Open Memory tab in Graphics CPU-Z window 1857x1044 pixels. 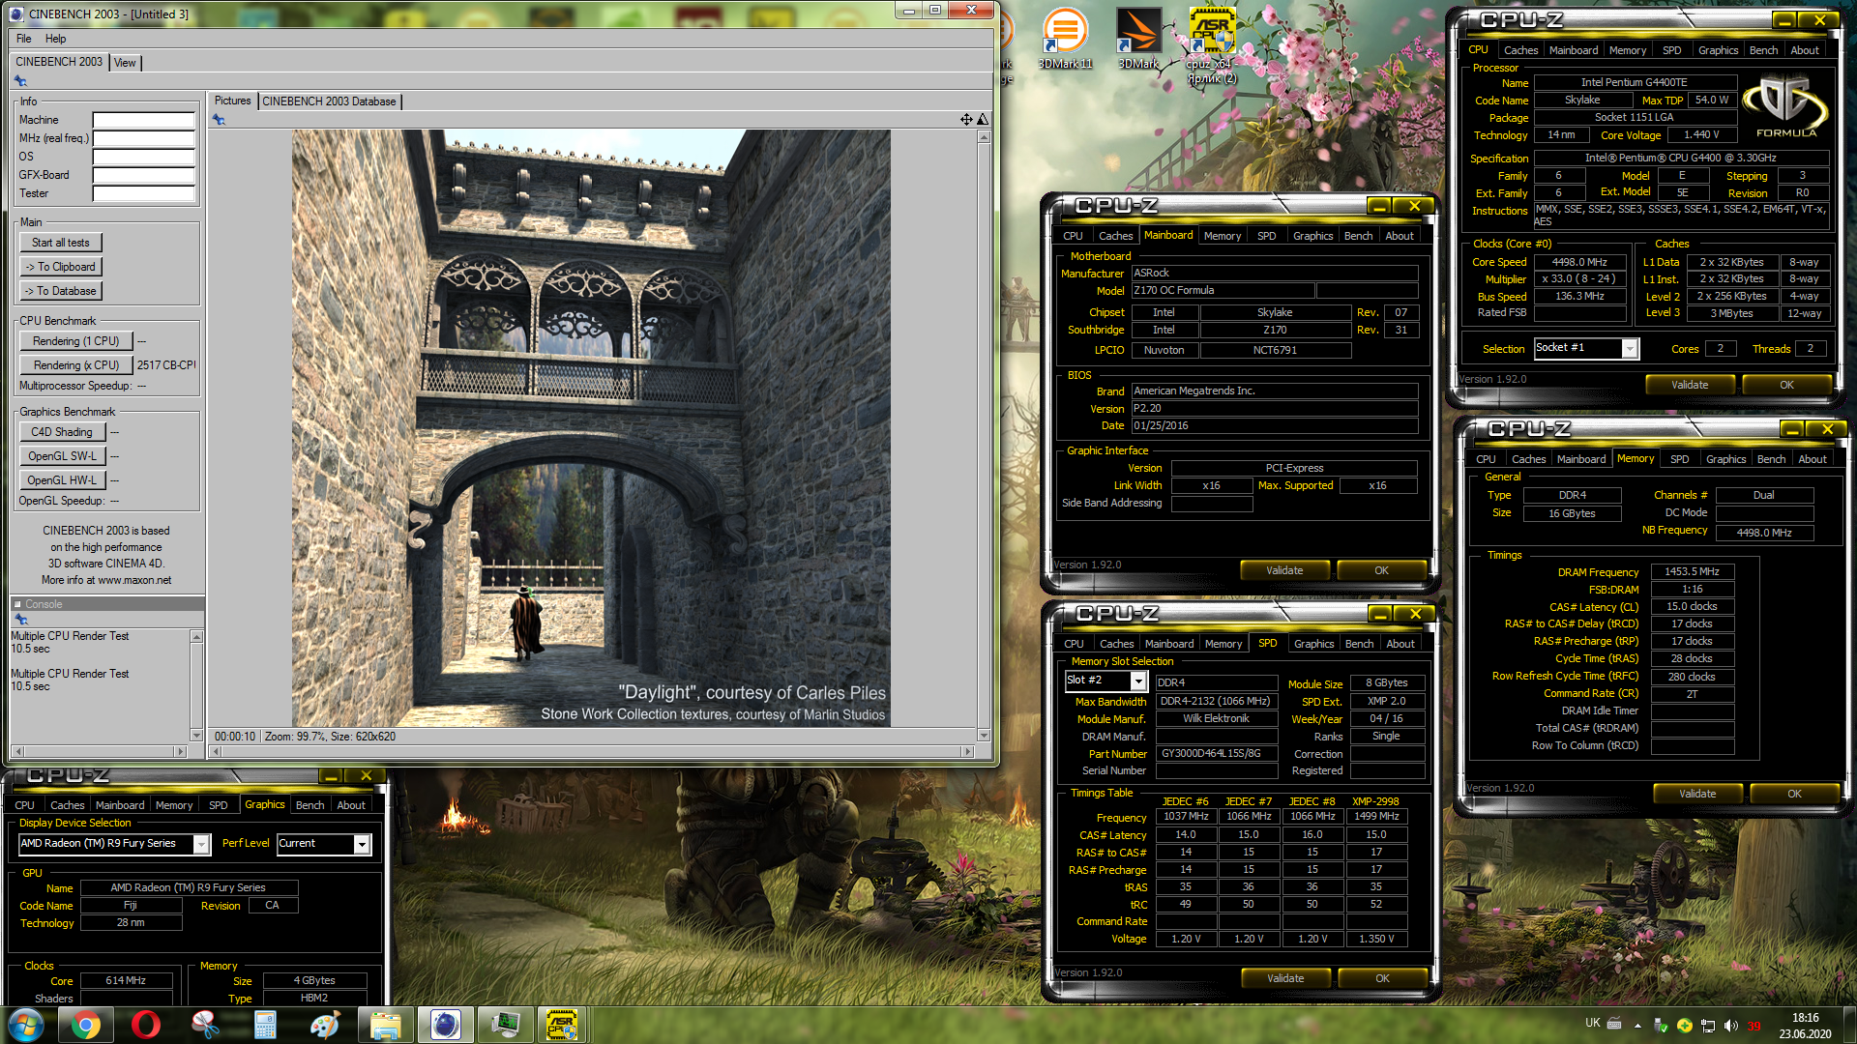click(x=174, y=805)
